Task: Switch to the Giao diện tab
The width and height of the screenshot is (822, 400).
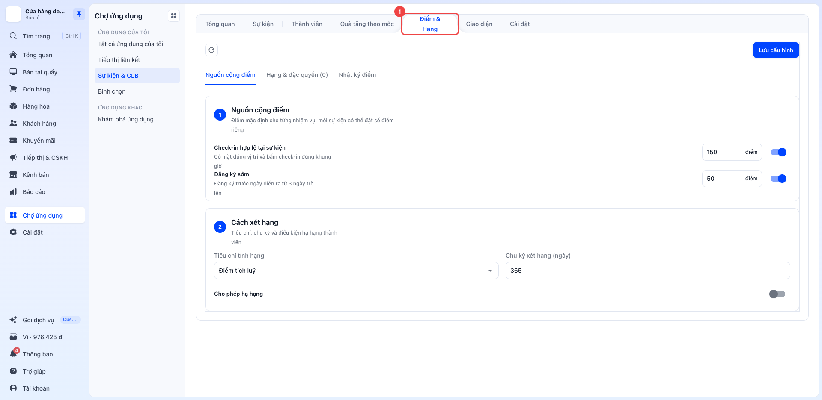Action: click(x=479, y=24)
